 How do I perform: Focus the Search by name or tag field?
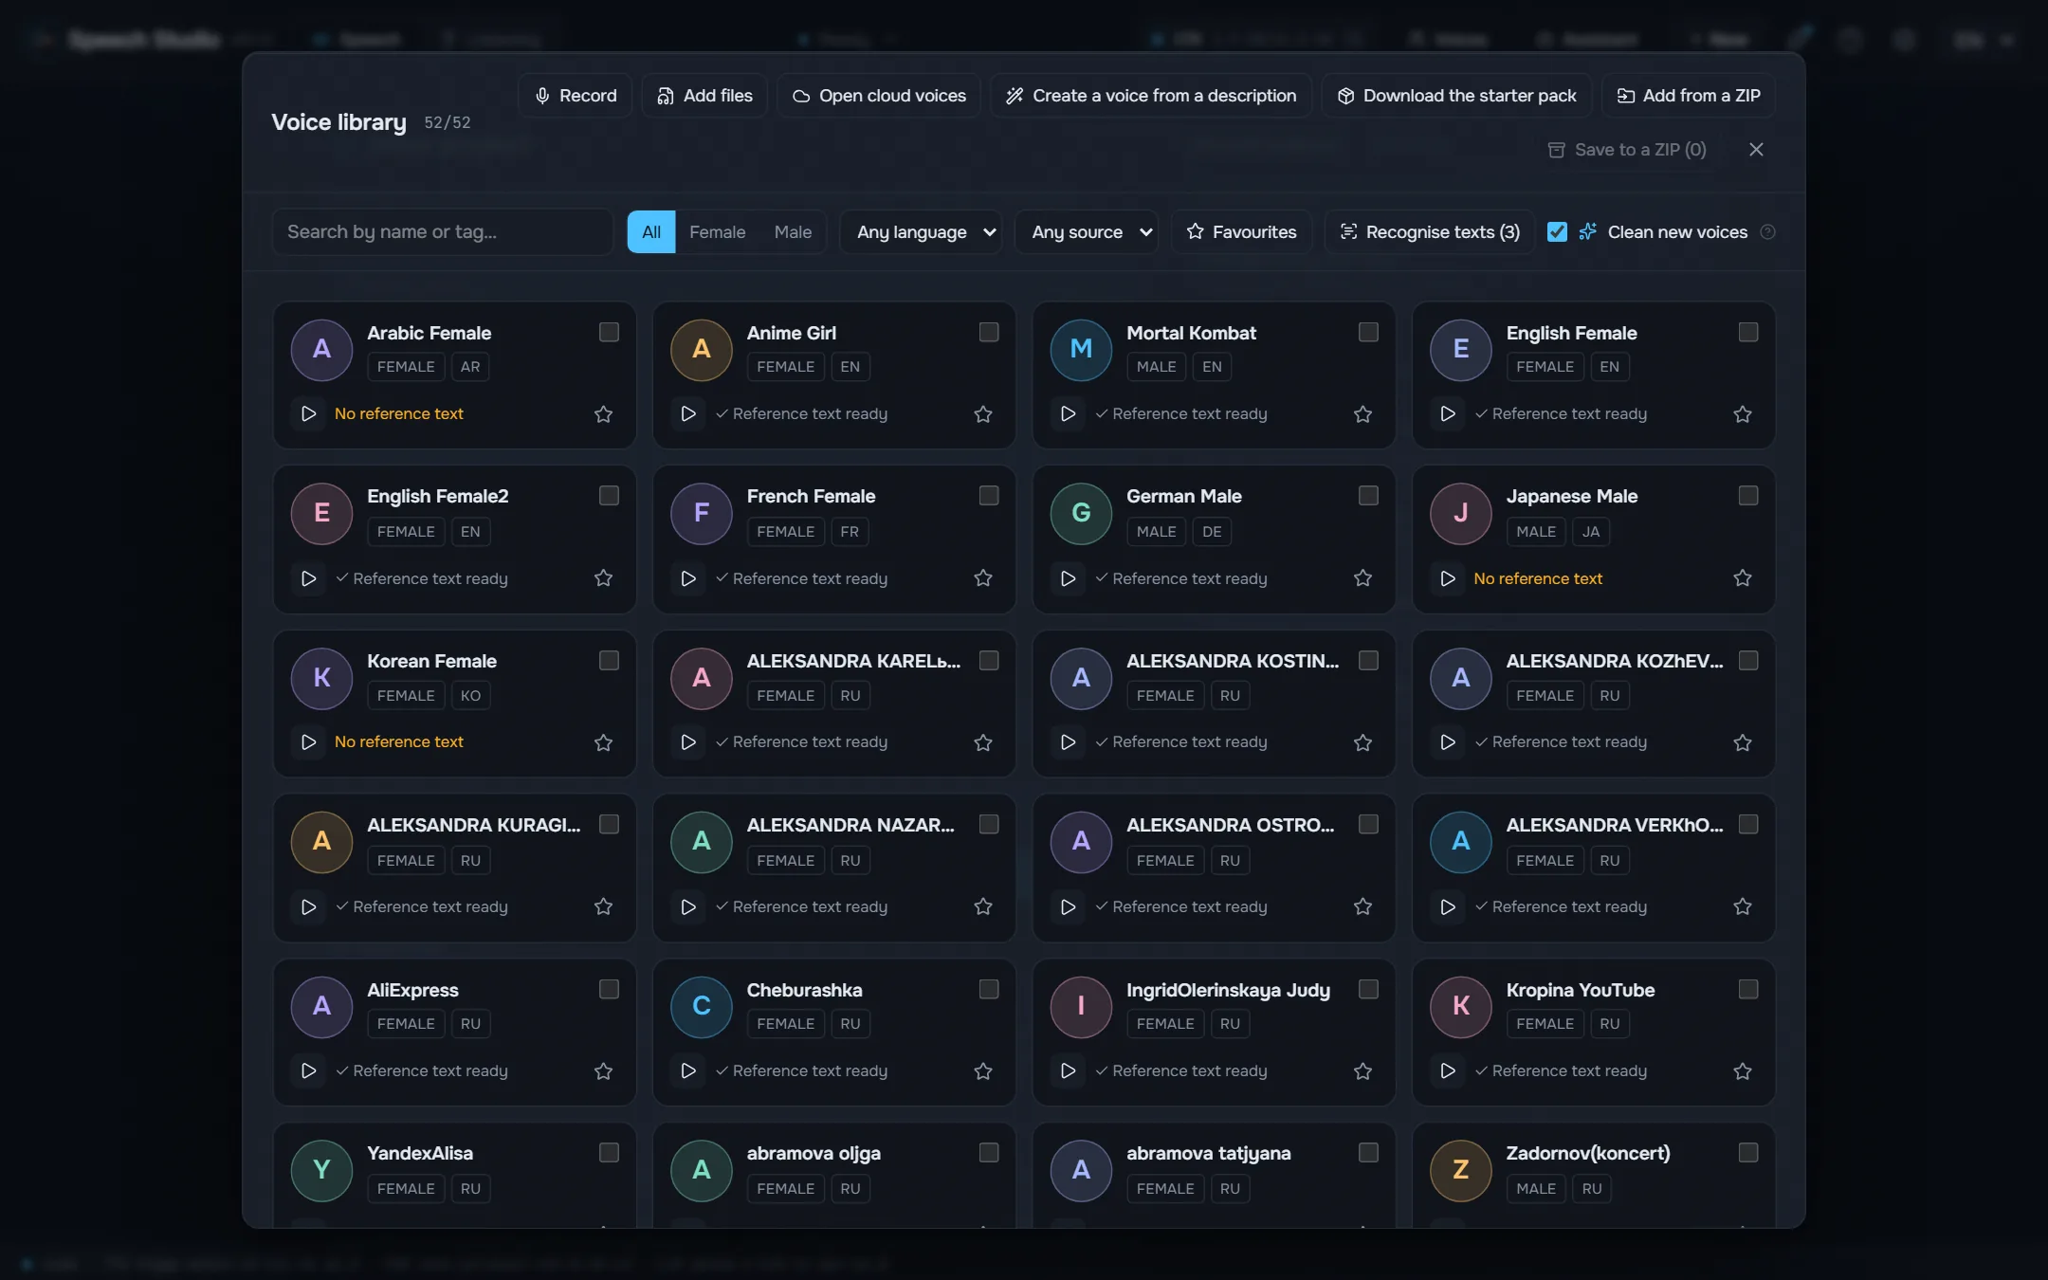[x=442, y=232]
